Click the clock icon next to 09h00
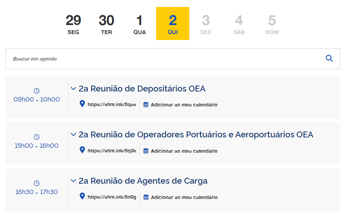This screenshot has height=215, width=351. click(x=37, y=90)
